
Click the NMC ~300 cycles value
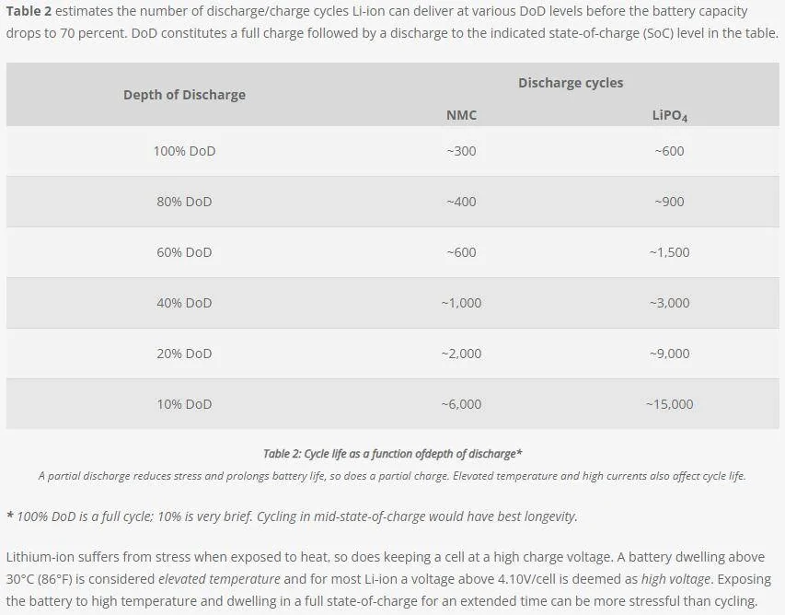coord(461,151)
